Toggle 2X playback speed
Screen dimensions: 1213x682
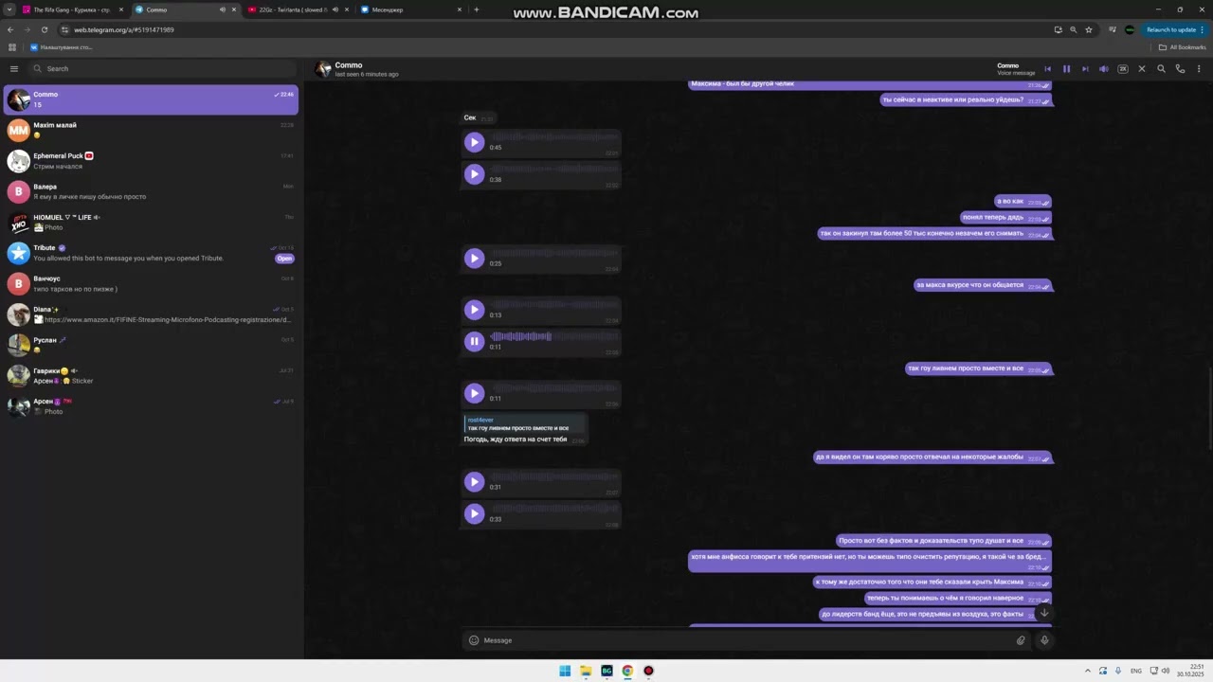coord(1123,68)
